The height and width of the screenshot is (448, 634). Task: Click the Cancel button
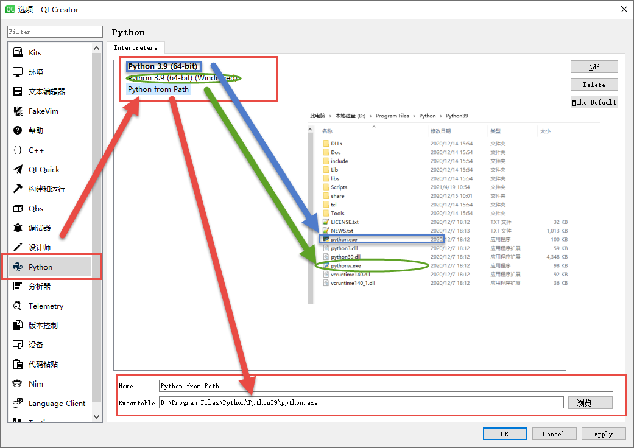pos(554,434)
